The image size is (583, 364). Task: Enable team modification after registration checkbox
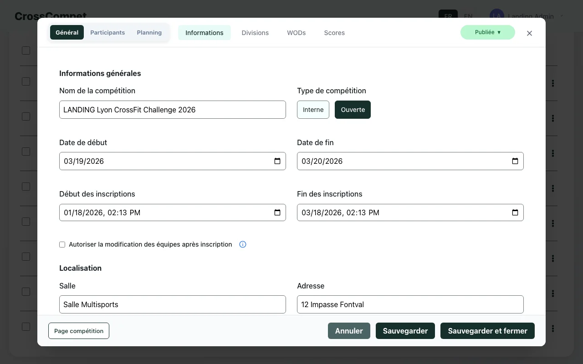click(x=62, y=244)
